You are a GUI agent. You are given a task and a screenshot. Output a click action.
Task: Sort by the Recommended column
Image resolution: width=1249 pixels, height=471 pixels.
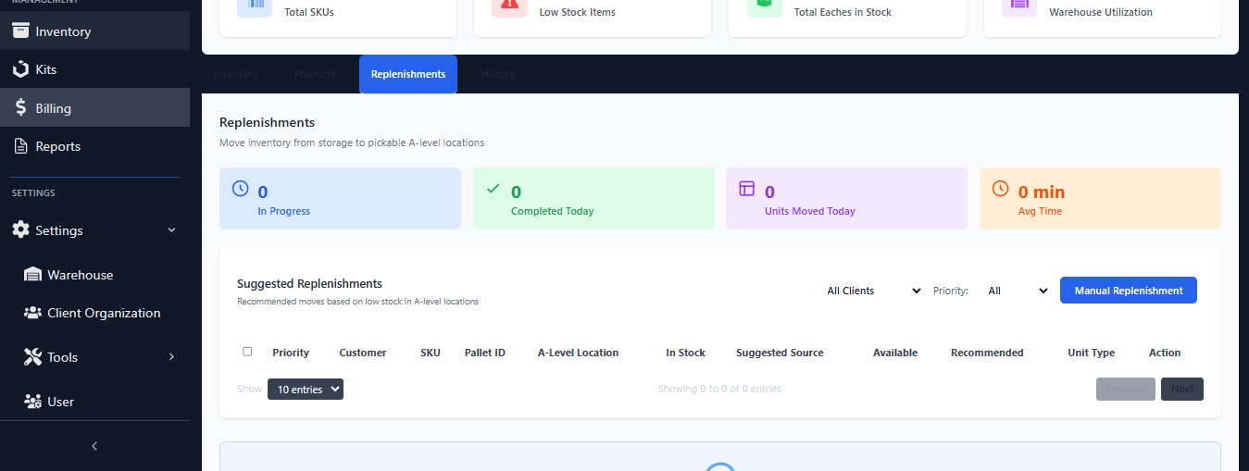click(x=987, y=353)
